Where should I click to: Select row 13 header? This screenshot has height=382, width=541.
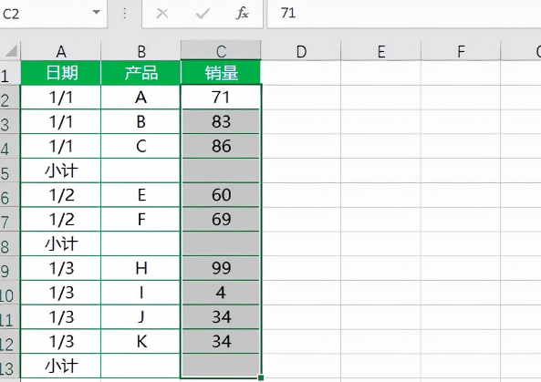point(10,367)
